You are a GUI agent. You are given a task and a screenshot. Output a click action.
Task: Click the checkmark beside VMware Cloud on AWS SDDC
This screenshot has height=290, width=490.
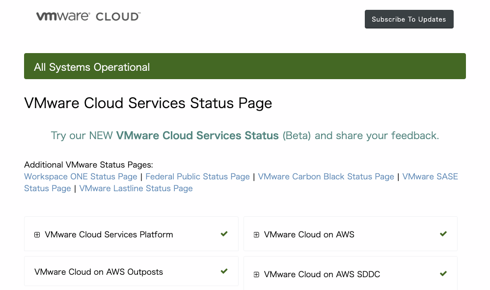coord(443,274)
